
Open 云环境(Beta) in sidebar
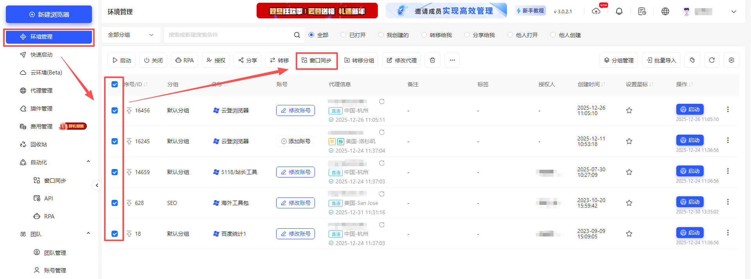(46, 73)
